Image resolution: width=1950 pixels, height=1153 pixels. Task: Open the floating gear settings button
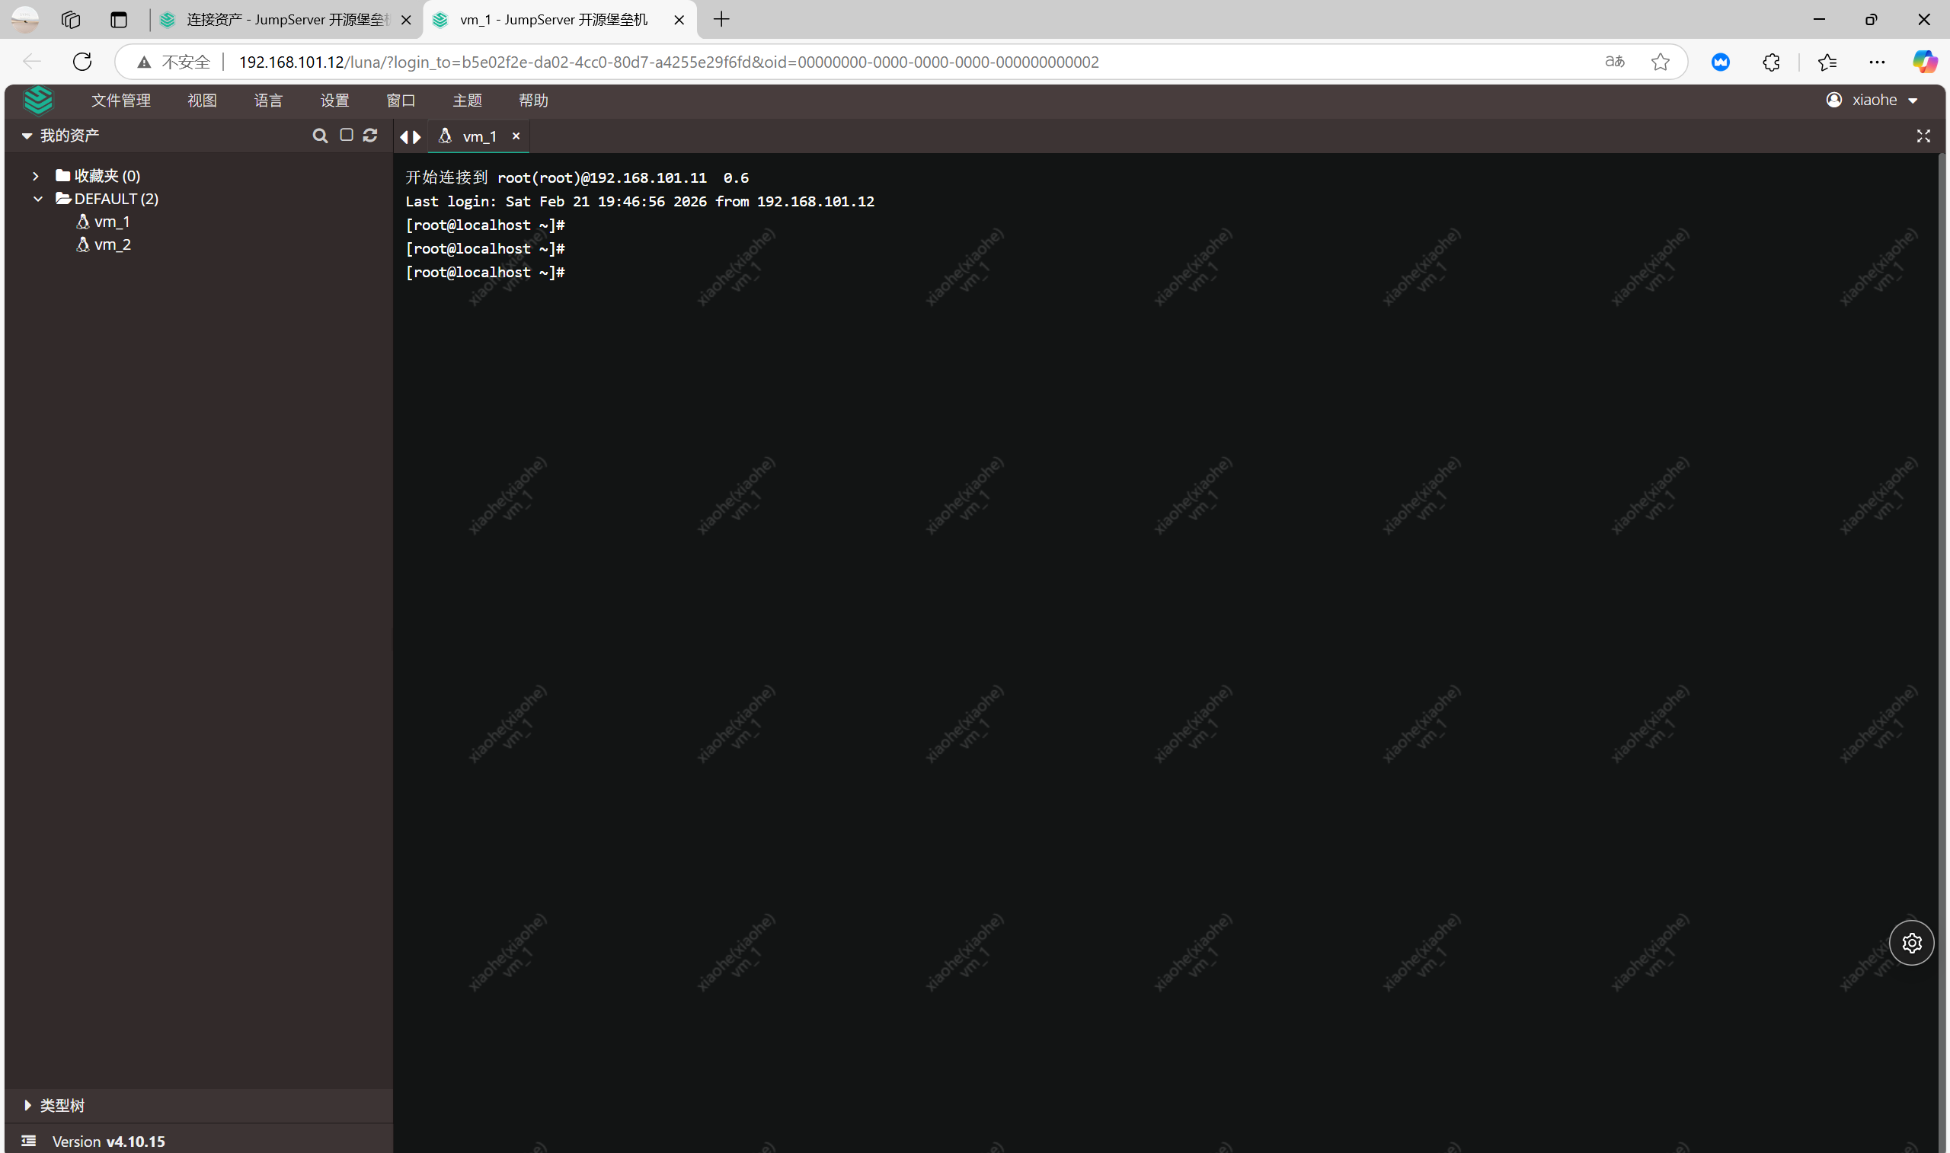[x=1911, y=943]
